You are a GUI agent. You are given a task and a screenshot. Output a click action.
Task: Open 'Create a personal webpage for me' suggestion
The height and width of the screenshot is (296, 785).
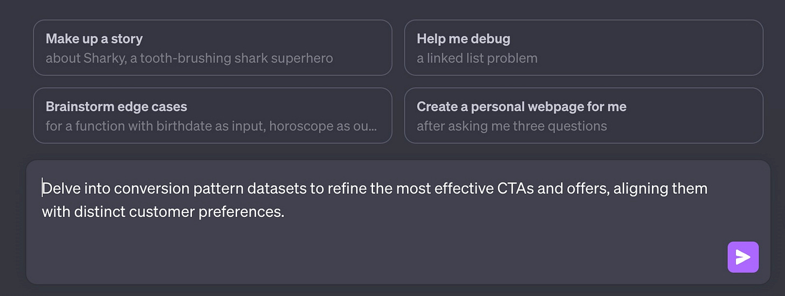[x=584, y=116]
